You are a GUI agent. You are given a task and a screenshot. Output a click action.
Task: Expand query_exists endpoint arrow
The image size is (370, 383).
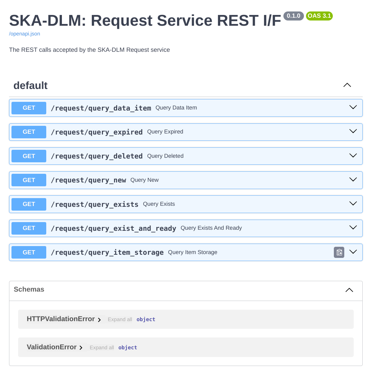click(353, 204)
